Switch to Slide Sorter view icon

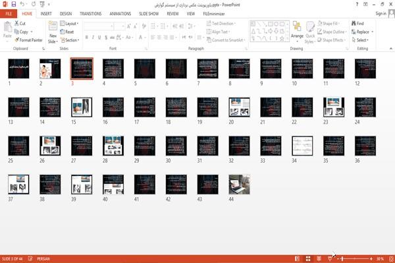click(308, 258)
